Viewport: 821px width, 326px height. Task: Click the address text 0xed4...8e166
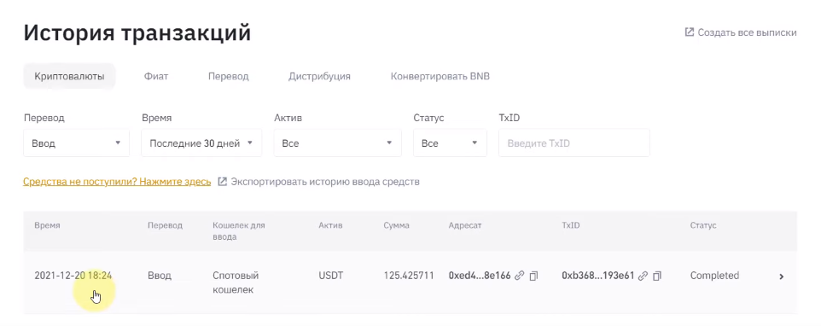[x=480, y=276]
